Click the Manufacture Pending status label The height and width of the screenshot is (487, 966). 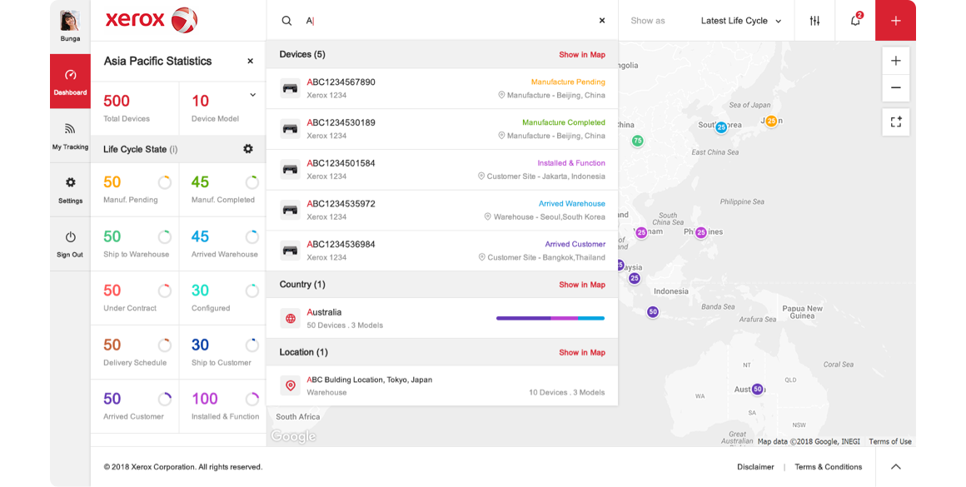point(567,82)
